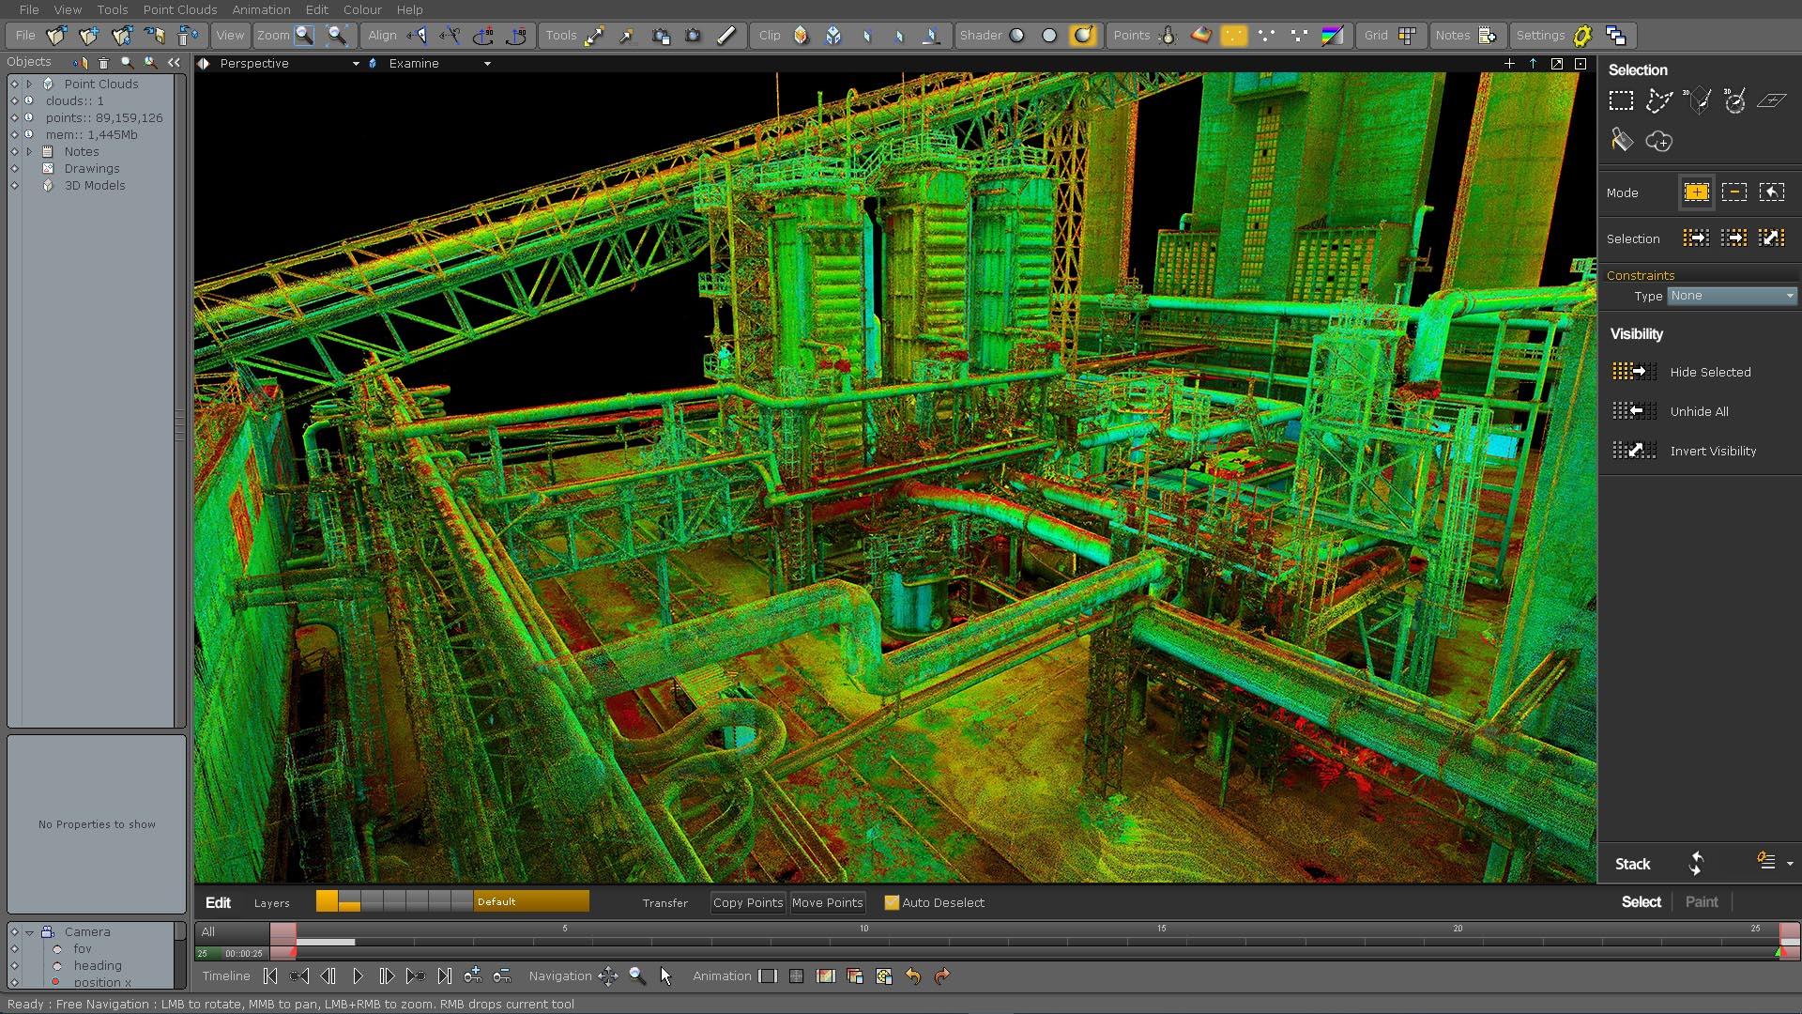The height and width of the screenshot is (1014, 1802).
Task: Open the Point Clouds menu
Action: (179, 9)
